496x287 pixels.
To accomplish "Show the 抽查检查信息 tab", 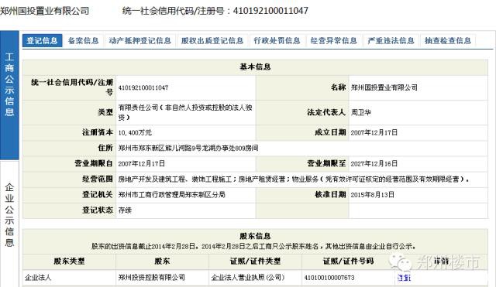I will [448, 41].
